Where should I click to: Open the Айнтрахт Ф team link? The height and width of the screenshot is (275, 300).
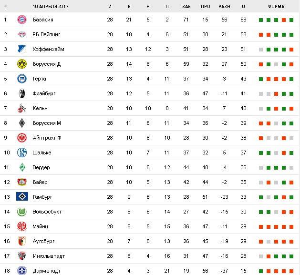click(x=47, y=138)
